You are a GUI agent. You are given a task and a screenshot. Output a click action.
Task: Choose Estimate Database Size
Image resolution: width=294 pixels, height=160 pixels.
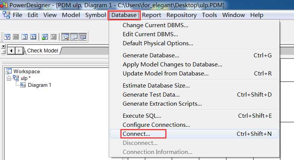point(194,86)
